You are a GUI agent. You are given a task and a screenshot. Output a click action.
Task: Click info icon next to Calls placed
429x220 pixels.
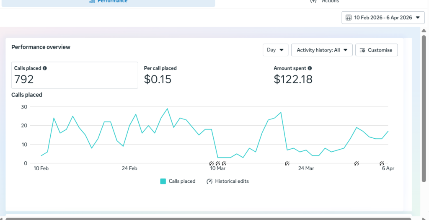pyautogui.click(x=44, y=68)
